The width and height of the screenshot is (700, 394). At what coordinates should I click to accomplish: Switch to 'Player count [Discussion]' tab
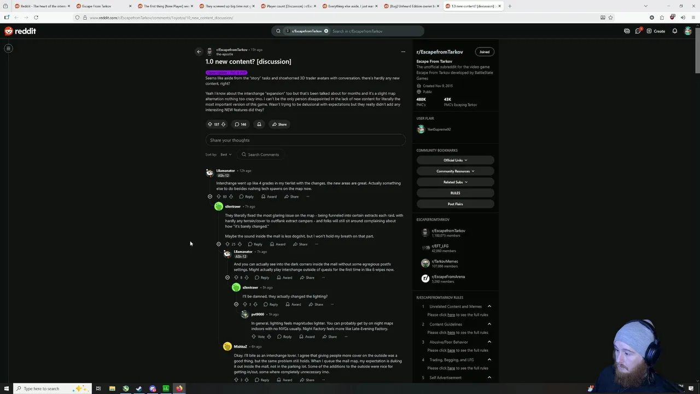pos(288,6)
